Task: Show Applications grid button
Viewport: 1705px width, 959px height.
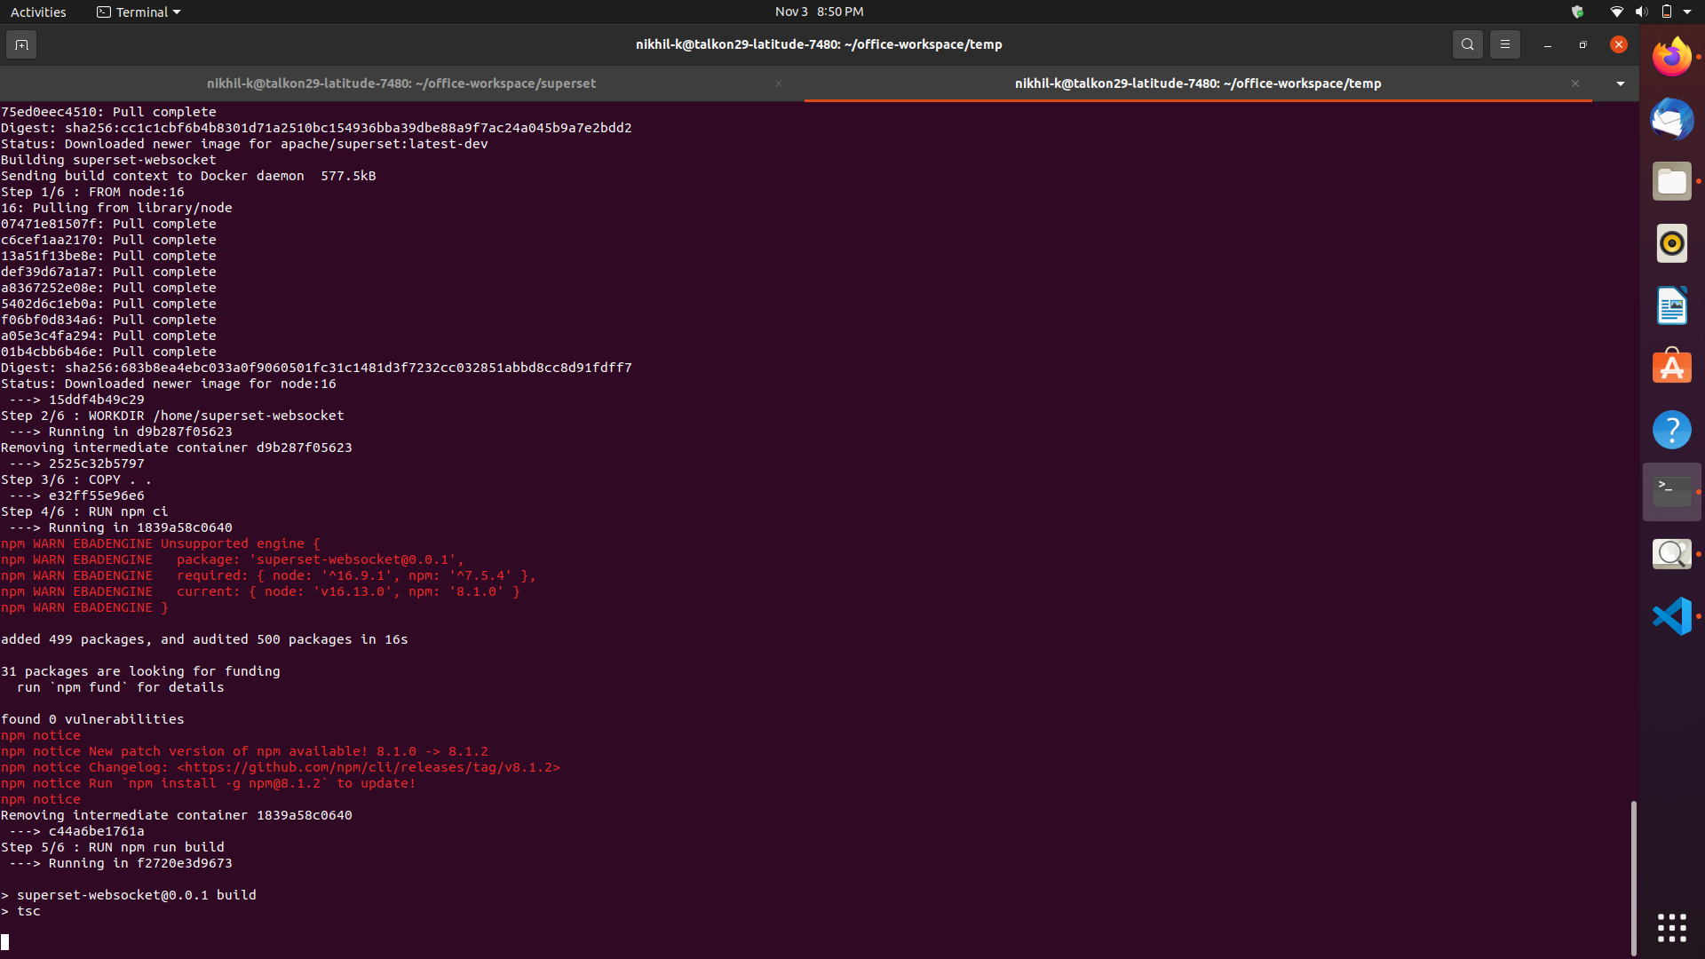Action: pos(1671,928)
